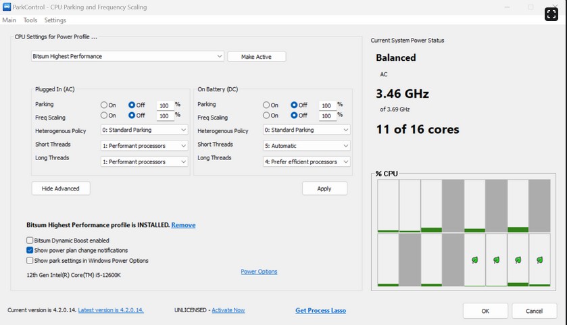Check Show park settings in Windows Power Options
Screen dimensions: 567x325
(30, 260)
